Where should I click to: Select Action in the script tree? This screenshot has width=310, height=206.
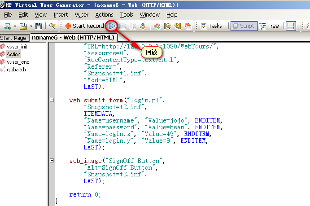tap(13, 54)
